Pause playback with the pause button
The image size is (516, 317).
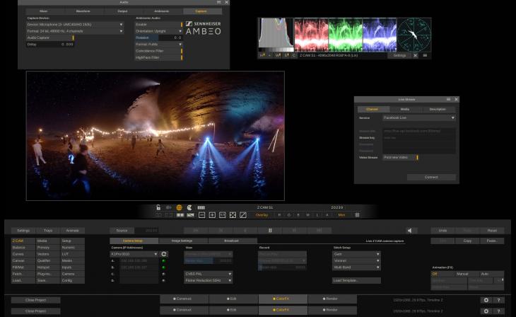tap(270, 231)
